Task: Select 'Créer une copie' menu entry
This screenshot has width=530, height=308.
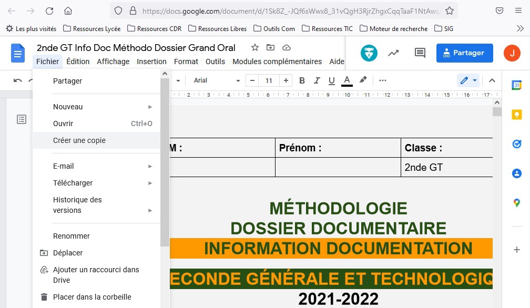Action: click(x=79, y=140)
